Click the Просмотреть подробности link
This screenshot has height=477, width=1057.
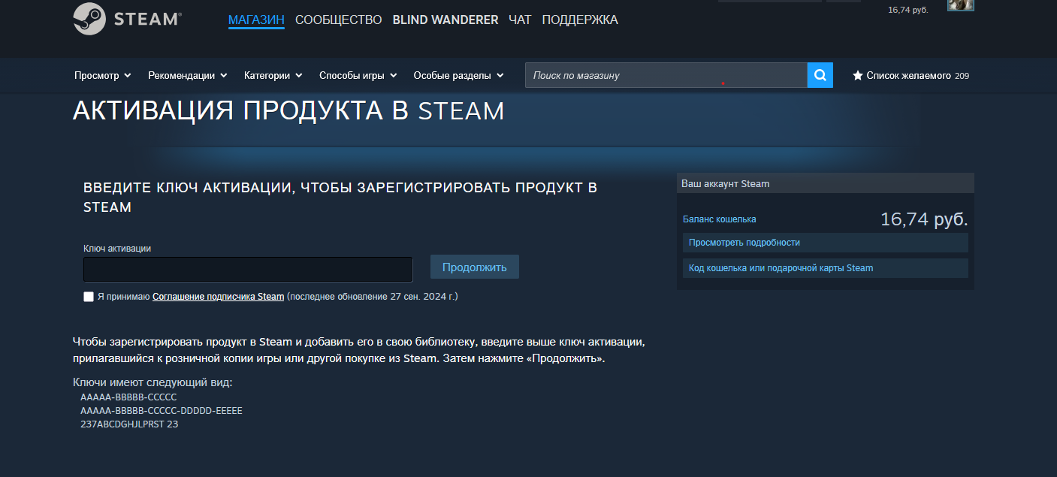(744, 243)
